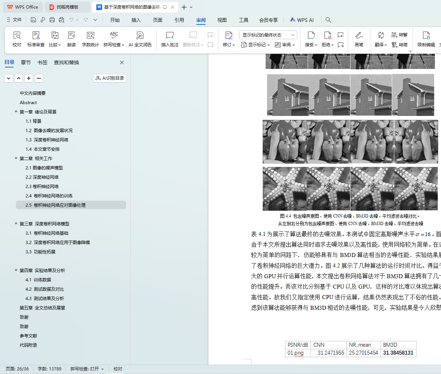
Task: Click the AI识别目录 button
Action: (110, 78)
